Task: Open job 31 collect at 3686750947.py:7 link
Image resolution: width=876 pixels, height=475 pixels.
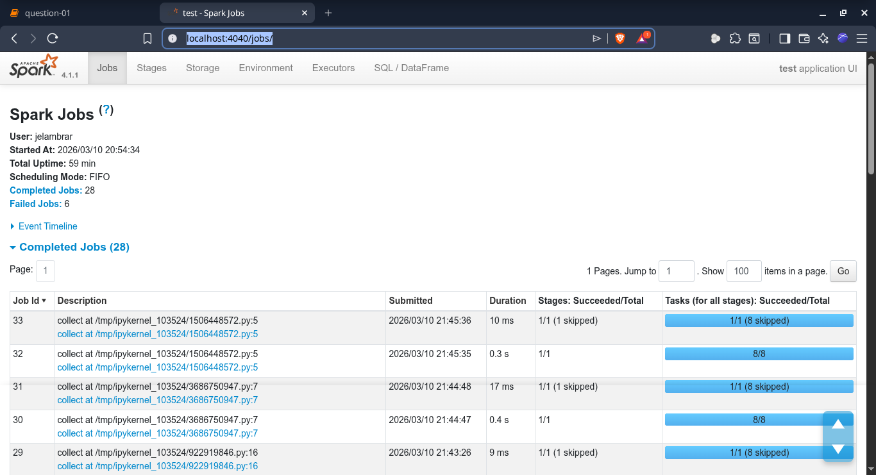Action: (158, 400)
